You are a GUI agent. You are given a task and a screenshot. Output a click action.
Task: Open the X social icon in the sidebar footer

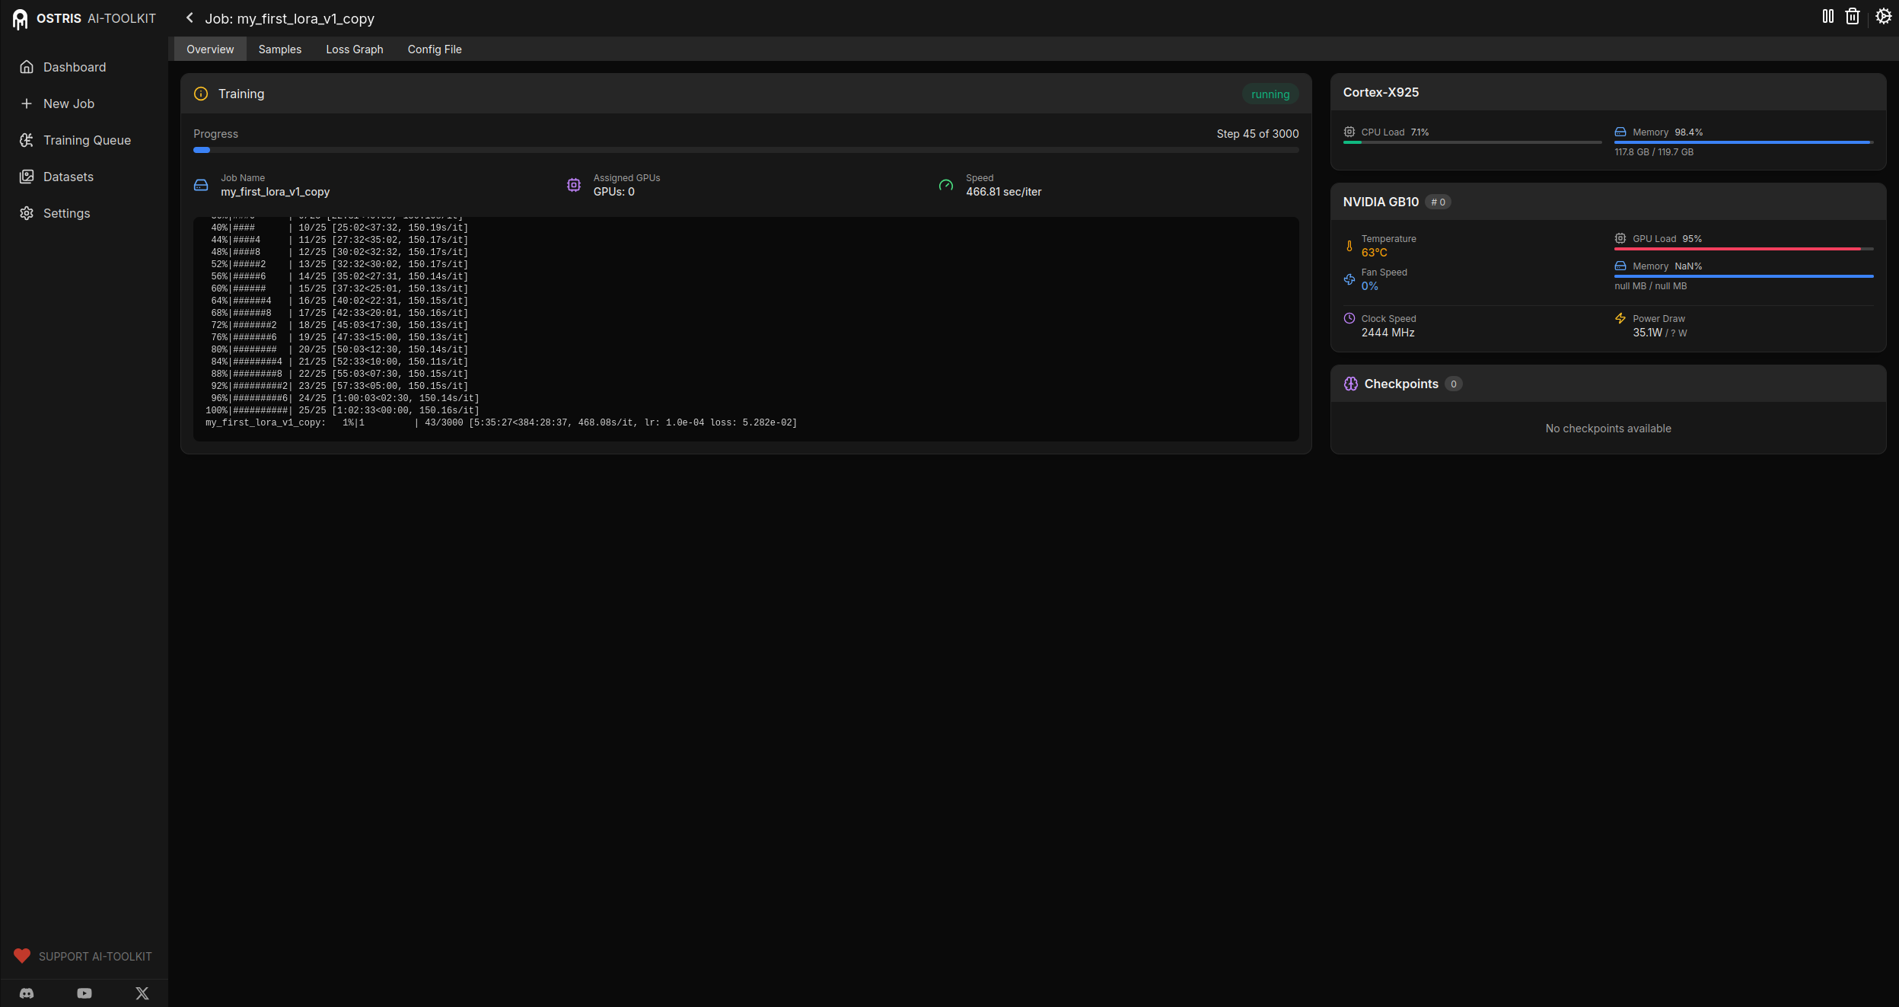(x=142, y=993)
